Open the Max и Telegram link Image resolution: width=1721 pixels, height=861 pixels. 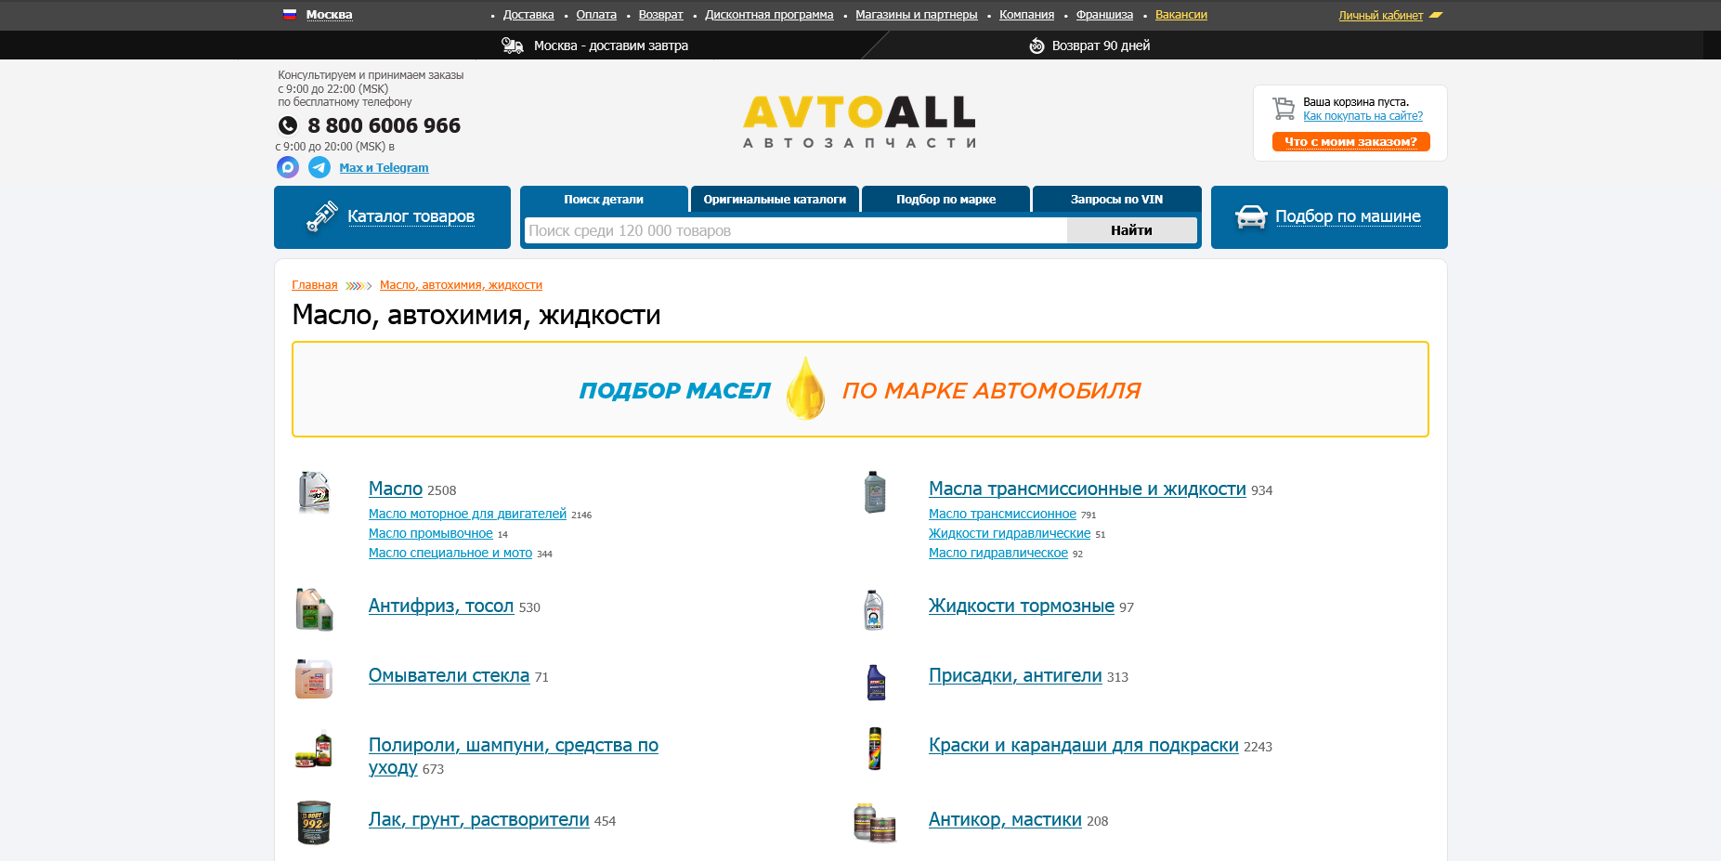click(x=384, y=168)
